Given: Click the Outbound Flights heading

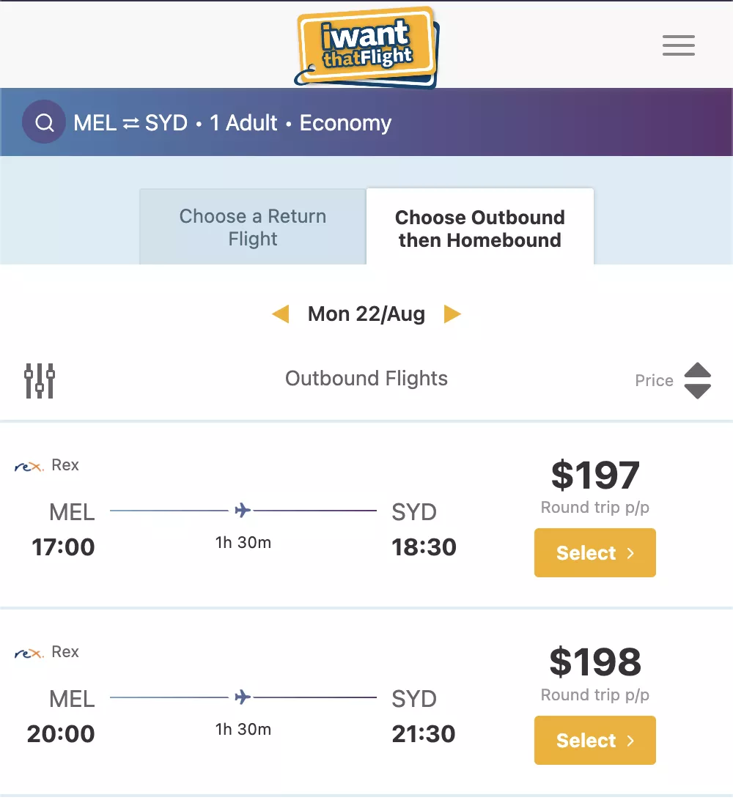Looking at the screenshot, I should [366, 379].
